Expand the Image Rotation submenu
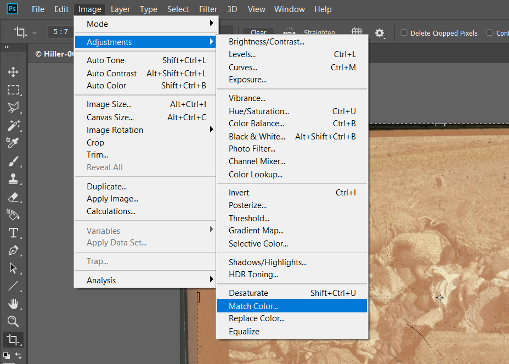The height and width of the screenshot is (364, 509). pos(146,130)
